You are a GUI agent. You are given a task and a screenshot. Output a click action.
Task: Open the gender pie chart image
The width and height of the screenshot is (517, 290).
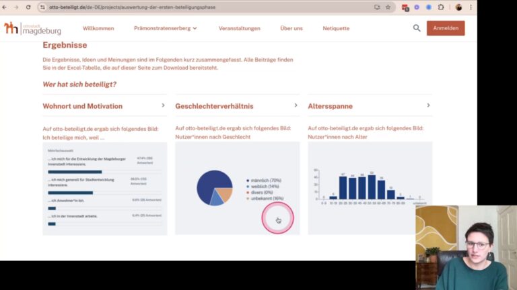pos(238,188)
